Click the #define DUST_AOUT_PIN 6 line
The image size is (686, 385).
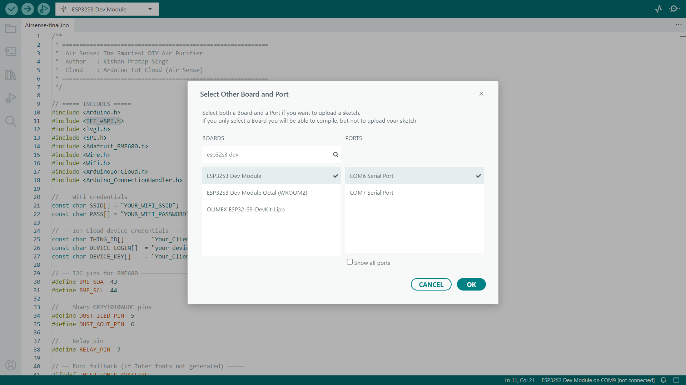point(93,324)
